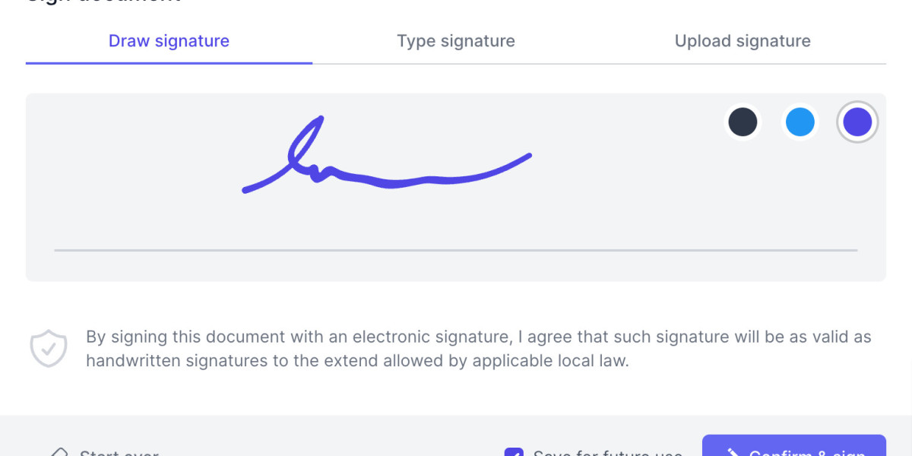Open the Type signature tab

pyautogui.click(x=456, y=41)
